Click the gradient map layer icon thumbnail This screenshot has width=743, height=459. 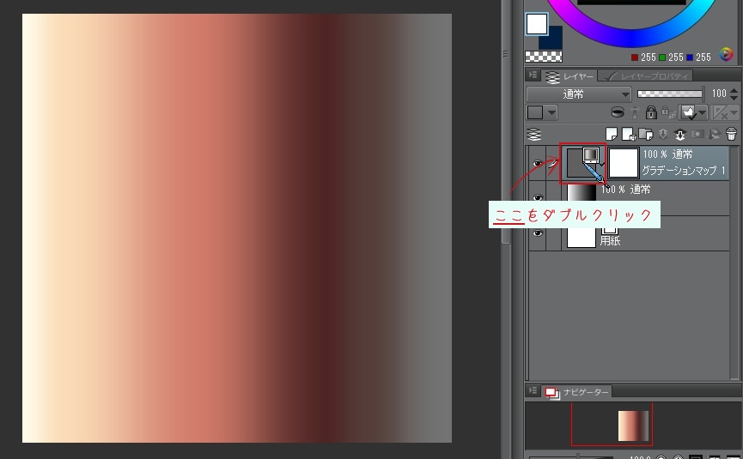pyautogui.click(x=583, y=163)
